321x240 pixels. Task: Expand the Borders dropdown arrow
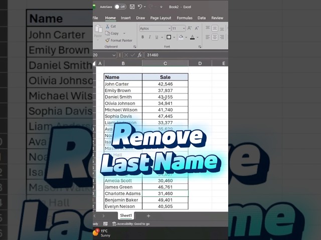pos(174,37)
